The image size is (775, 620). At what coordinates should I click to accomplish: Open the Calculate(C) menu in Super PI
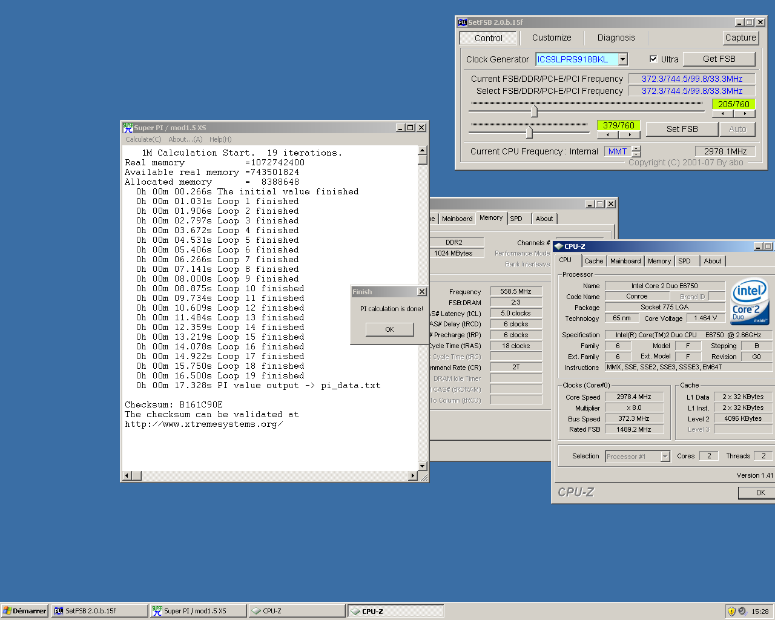(x=143, y=139)
